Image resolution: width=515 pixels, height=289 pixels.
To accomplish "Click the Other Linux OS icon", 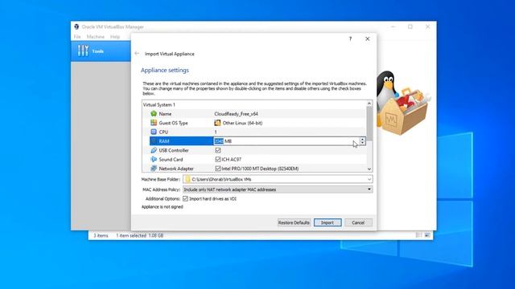I will pyautogui.click(x=217, y=123).
